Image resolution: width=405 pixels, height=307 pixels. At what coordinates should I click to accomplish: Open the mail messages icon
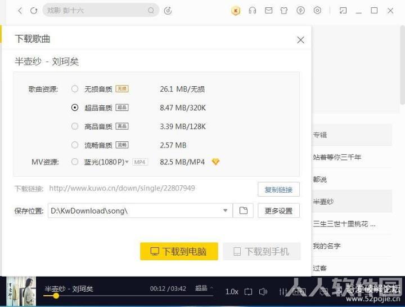click(269, 10)
